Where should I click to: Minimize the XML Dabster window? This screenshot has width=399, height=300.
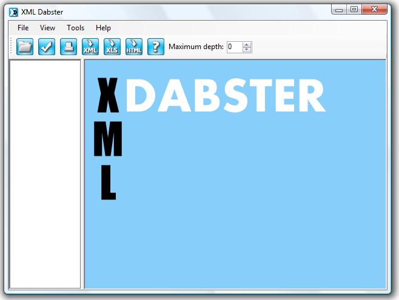click(339, 10)
